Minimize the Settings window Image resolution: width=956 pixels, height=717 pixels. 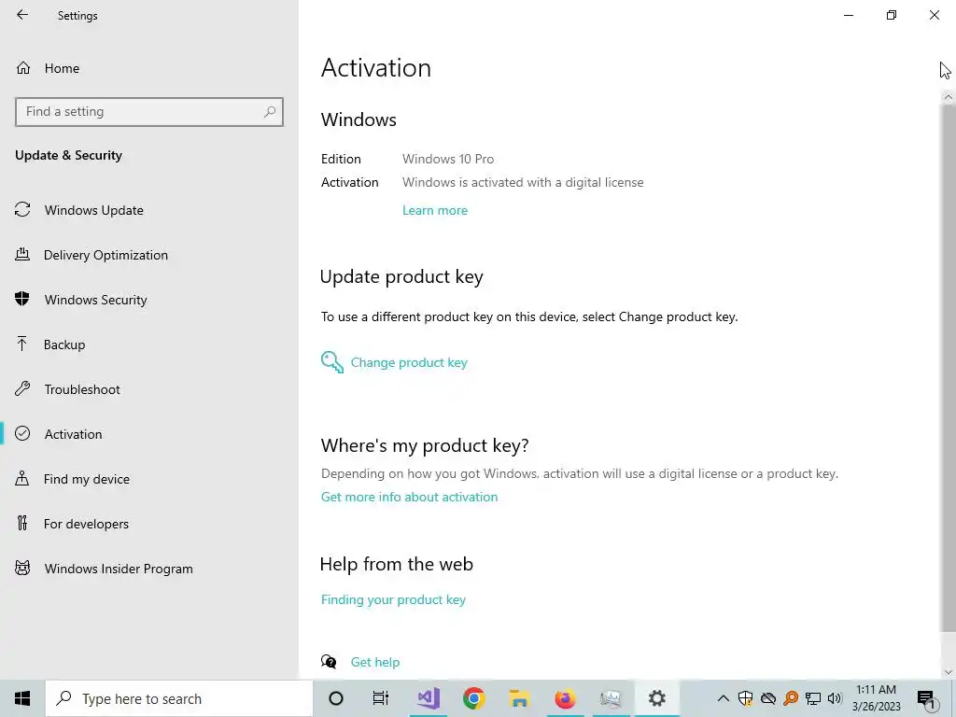coord(848,15)
